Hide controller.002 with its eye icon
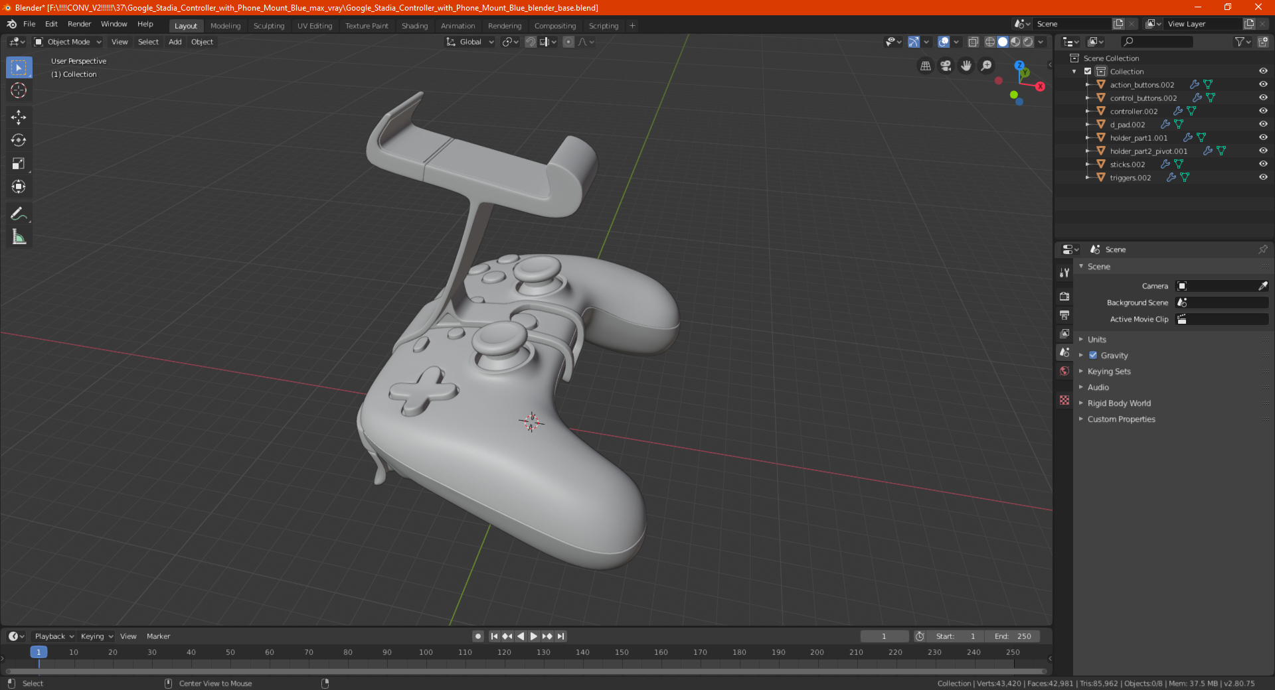This screenshot has height=690, width=1275. tap(1263, 111)
